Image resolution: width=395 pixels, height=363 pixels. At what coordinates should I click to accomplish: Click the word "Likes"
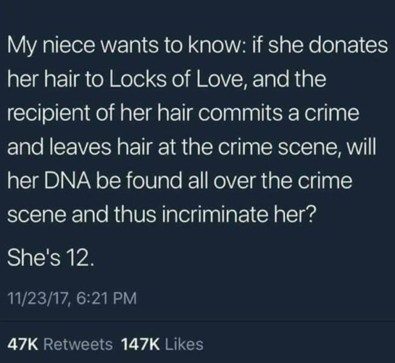point(184,344)
